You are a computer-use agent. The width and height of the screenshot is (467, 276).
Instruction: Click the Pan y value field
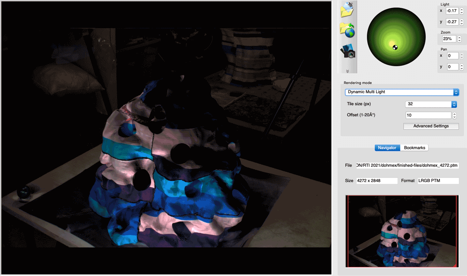[x=453, y=67]
